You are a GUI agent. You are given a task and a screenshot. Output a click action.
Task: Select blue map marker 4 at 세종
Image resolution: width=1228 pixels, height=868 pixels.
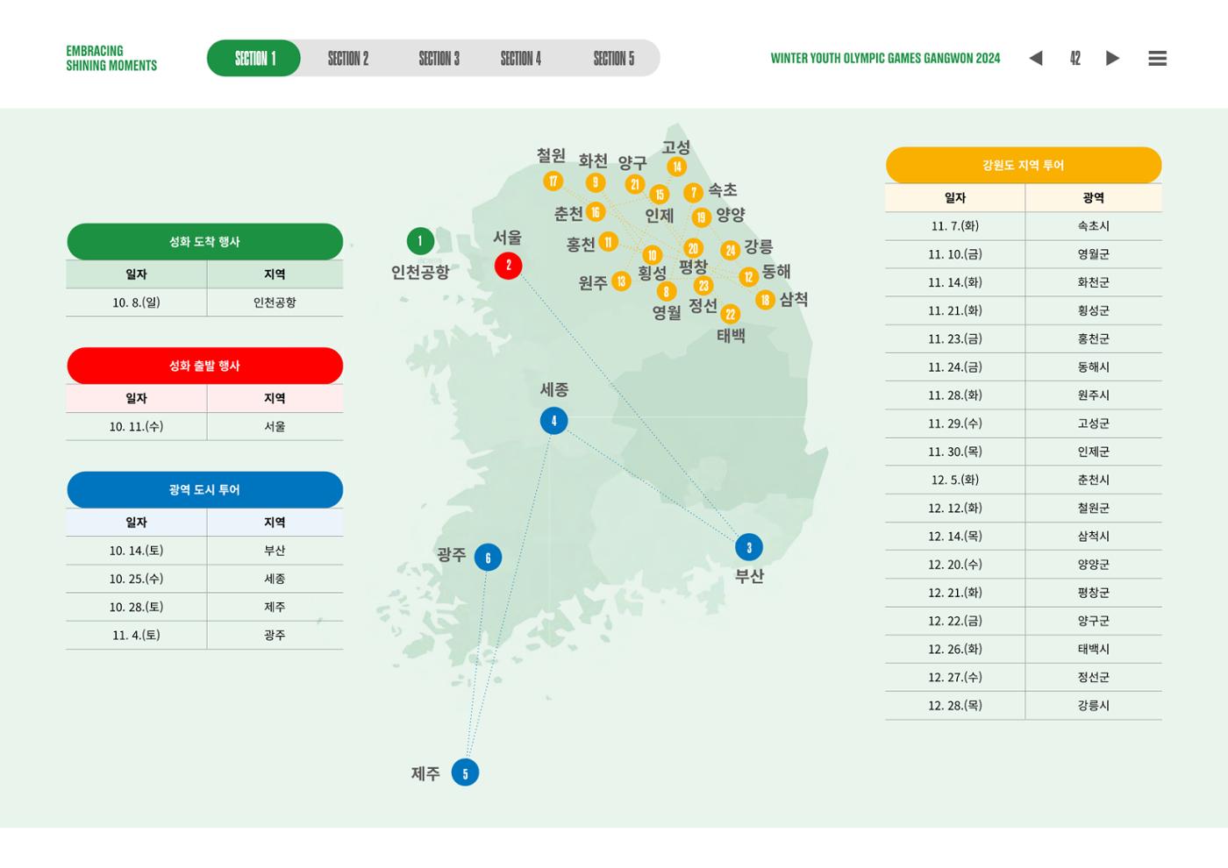click(553, 421)
